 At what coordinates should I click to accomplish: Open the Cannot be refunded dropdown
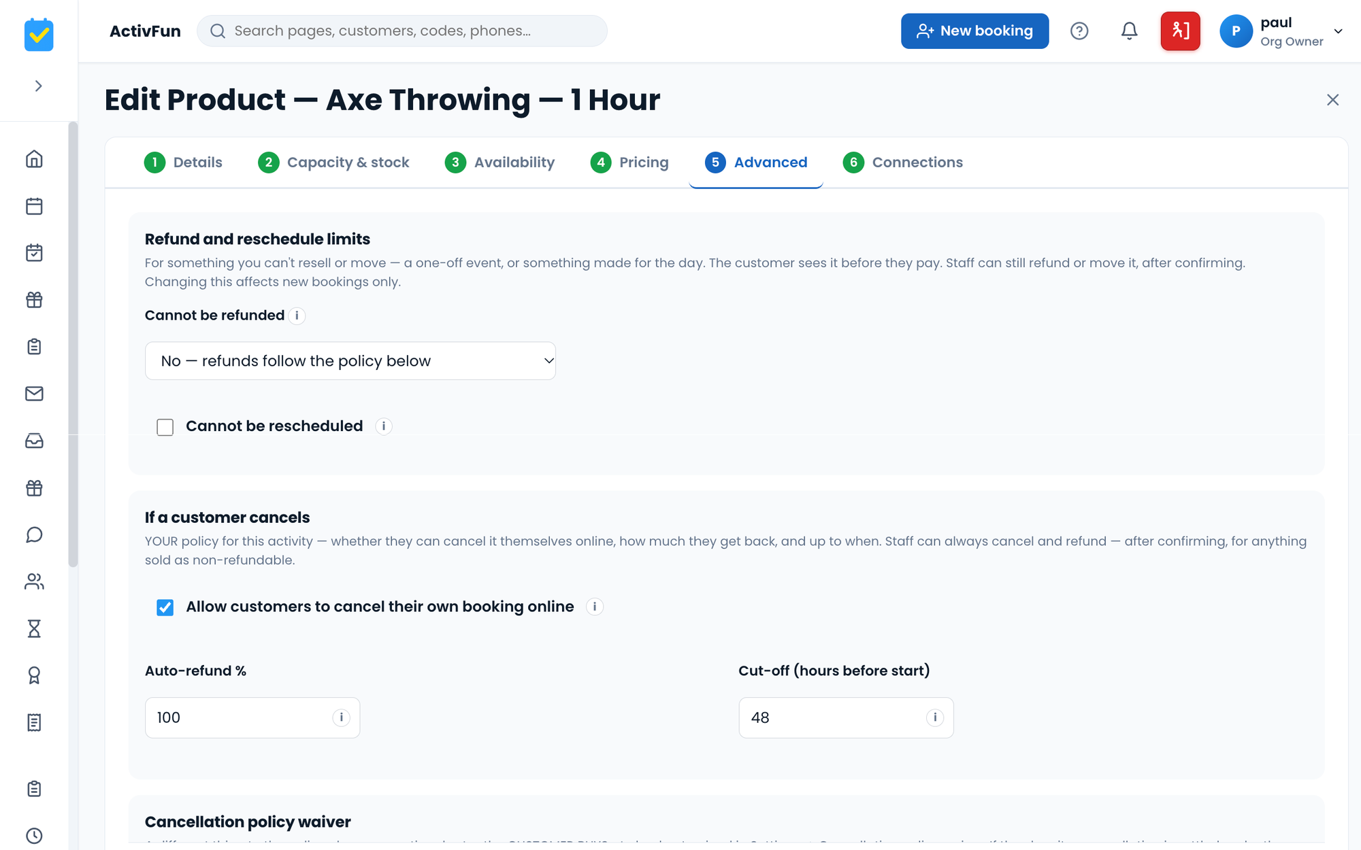(x=350, y=361)
